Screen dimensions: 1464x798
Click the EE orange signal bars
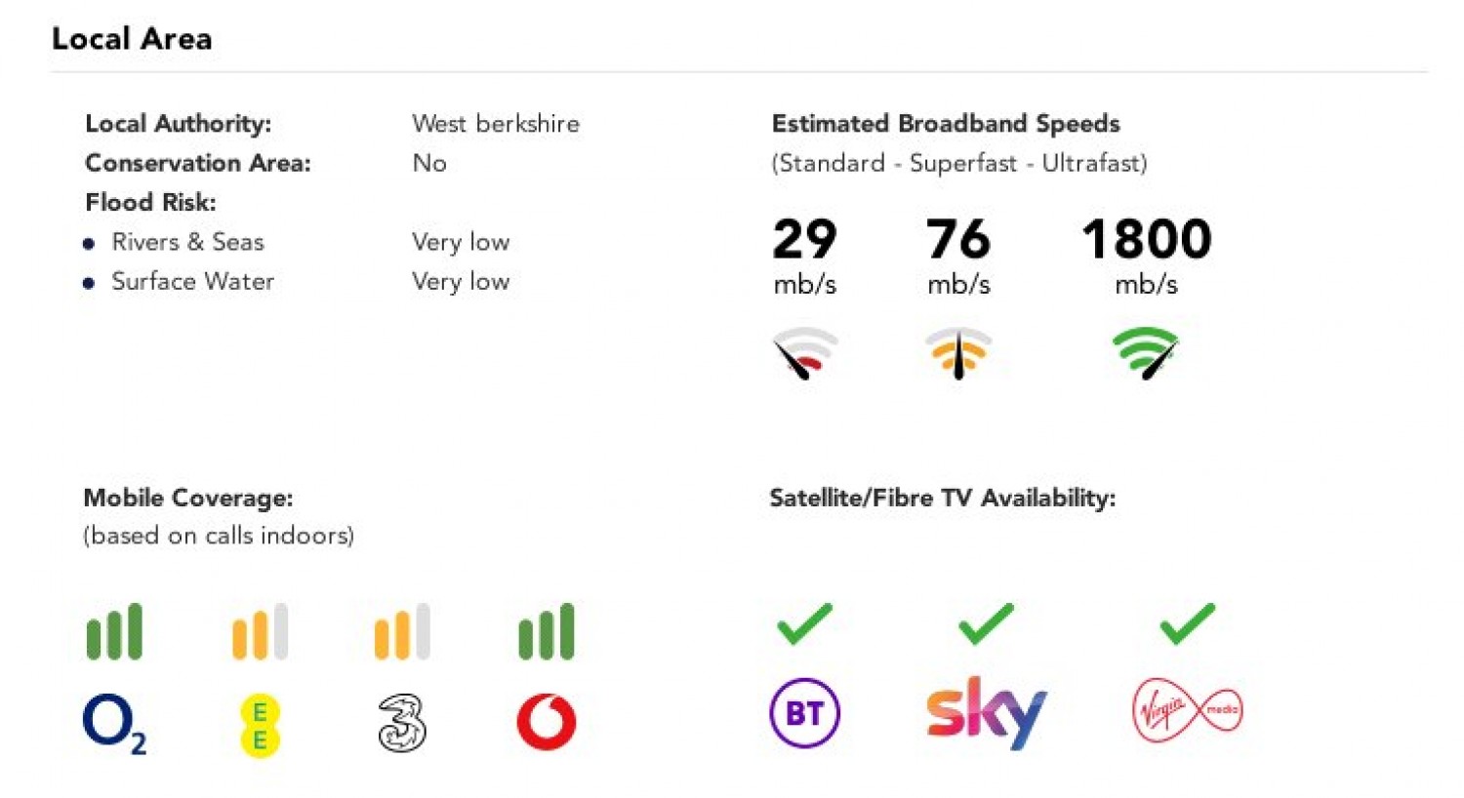(260, 632)
